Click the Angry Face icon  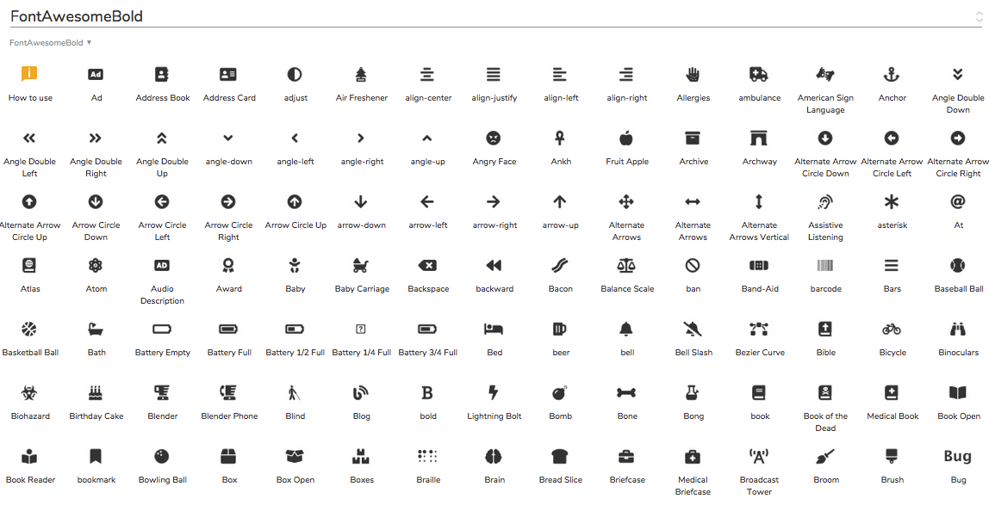click(494, 139)
